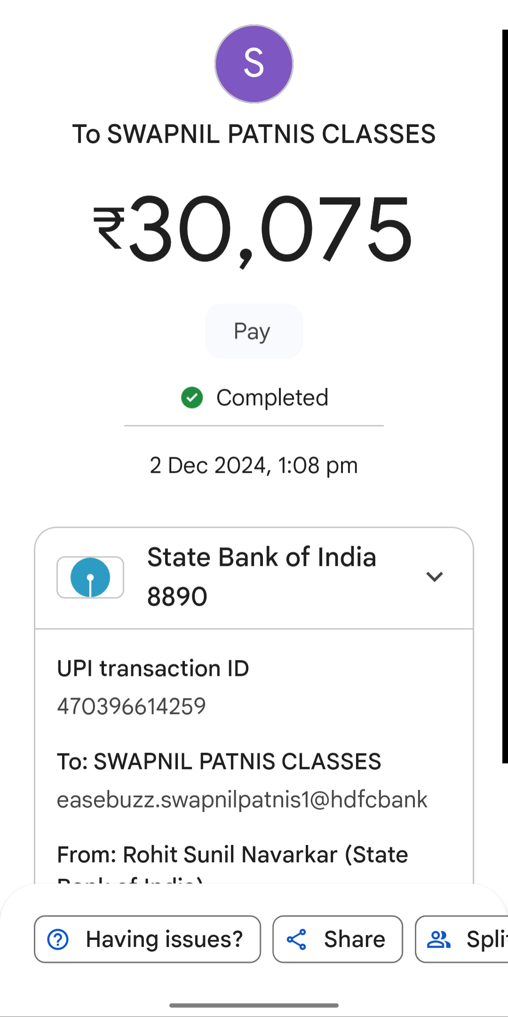Image resolution: width=508 pixels, height=1017 pixels.
Task: Select the account number 8890 text
Action: coord(177,597)
